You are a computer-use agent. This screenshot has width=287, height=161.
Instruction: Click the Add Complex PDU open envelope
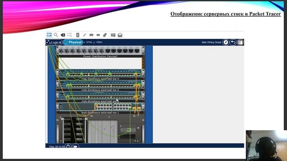[x=120, y=35]
